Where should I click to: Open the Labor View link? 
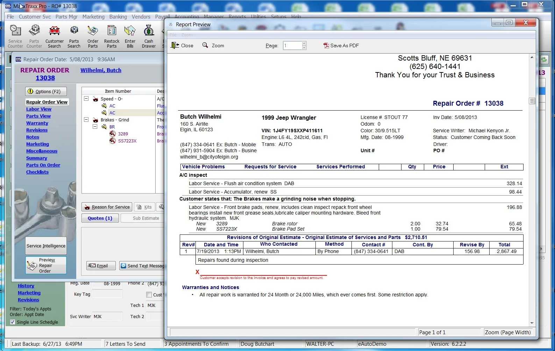[x=39, y=109]
